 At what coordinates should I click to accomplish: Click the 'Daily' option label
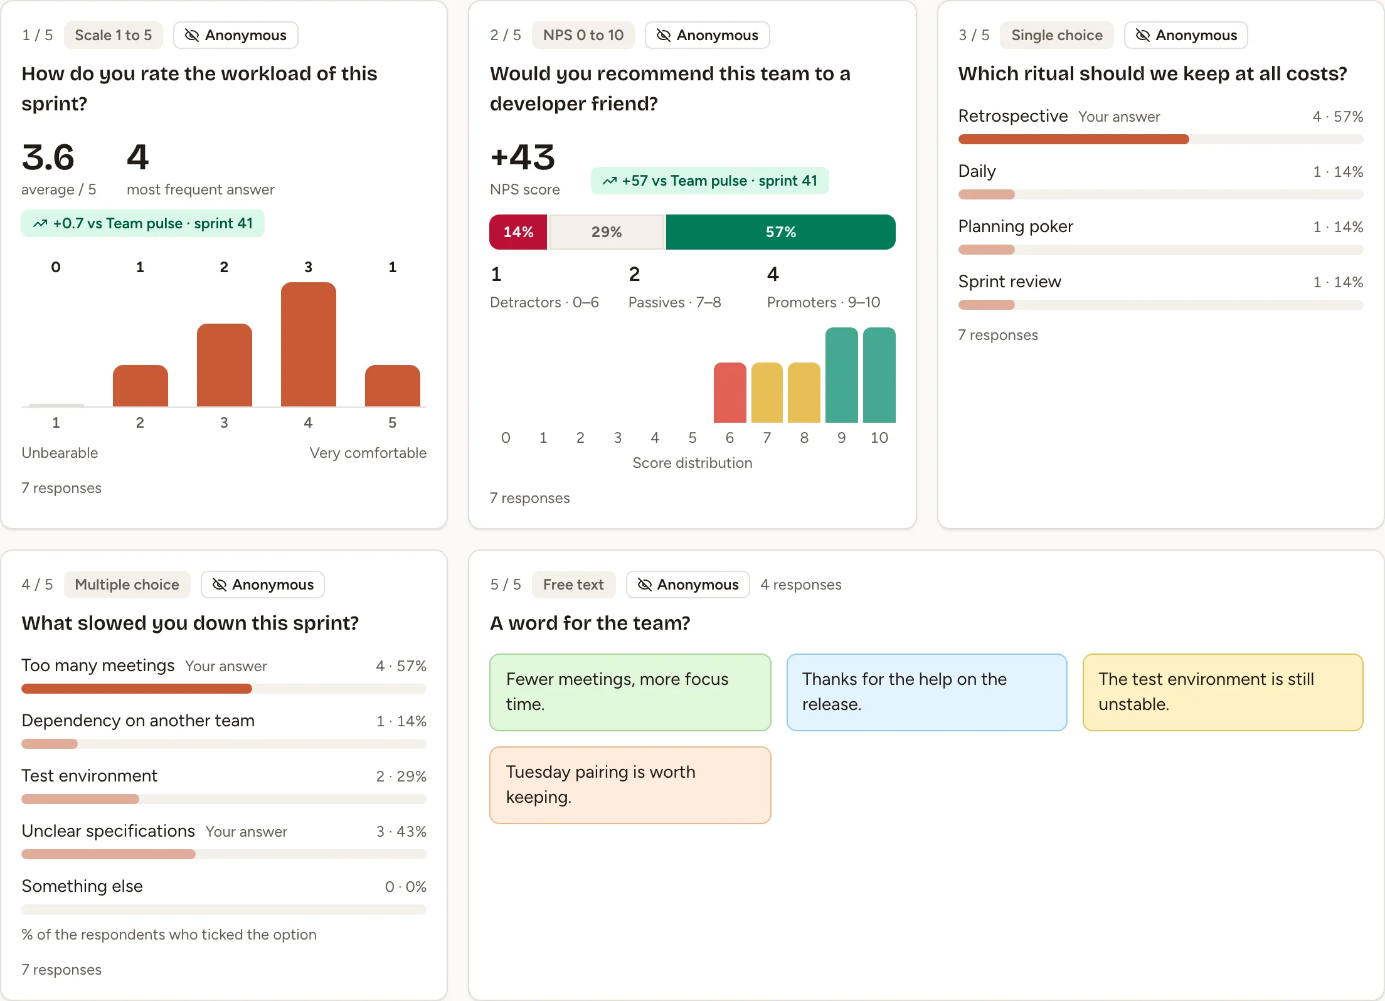(x=977, y=171)
